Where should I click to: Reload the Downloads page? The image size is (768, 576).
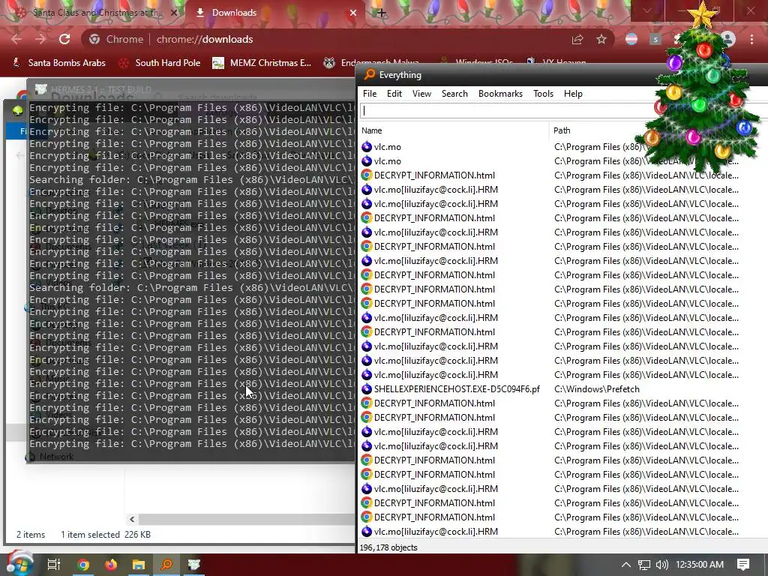[x=64, y=39]
